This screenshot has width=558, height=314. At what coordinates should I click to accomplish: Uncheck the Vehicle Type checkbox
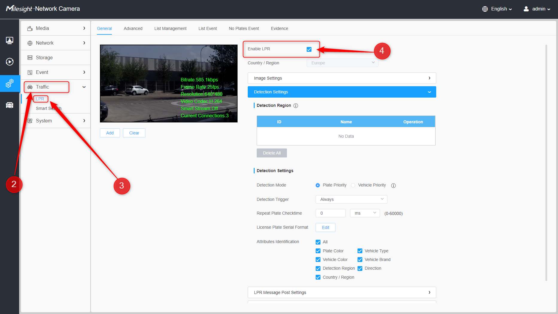click(x=360, y=251)
